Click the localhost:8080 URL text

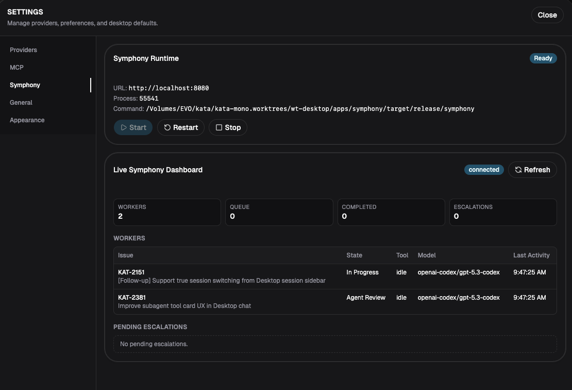(x=169, y=88)
